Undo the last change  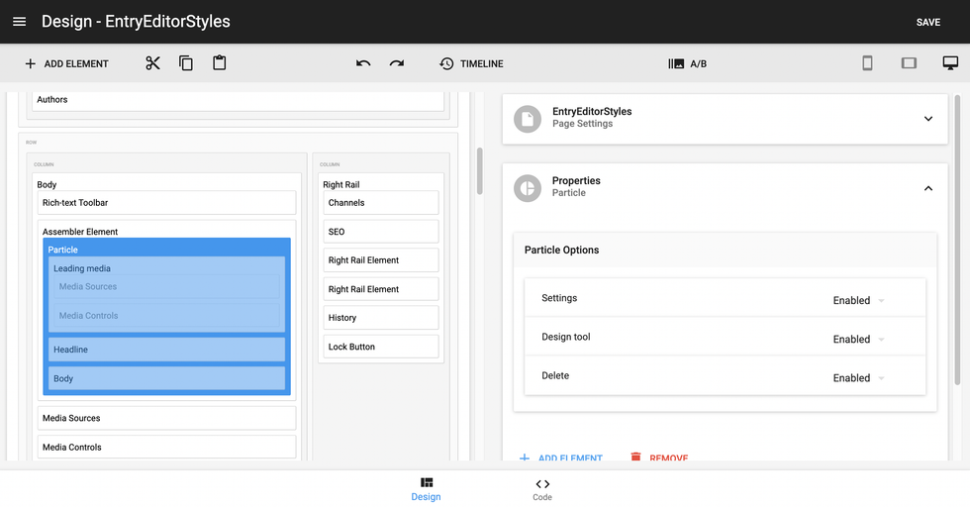point(363,63)
